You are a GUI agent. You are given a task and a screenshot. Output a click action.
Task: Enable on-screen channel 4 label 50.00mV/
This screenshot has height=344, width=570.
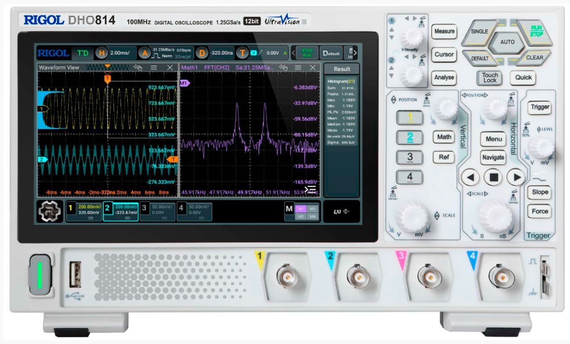pyautogui.click(x=194, y=211)
